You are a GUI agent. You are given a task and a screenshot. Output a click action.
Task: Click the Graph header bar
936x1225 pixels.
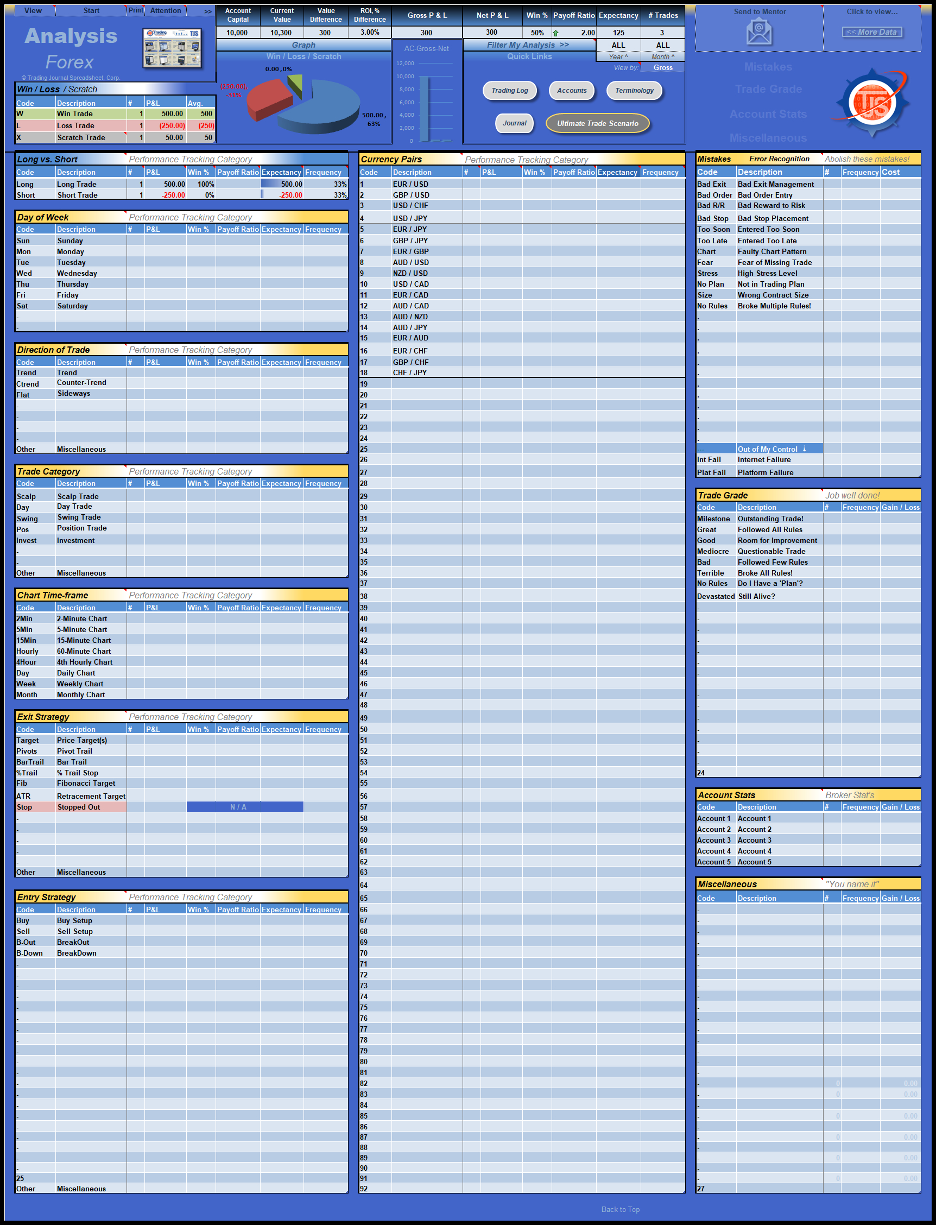click(303, 45)
